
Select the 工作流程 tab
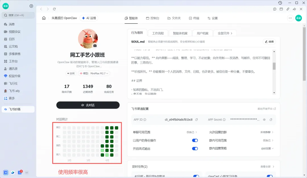click(158, 33)
